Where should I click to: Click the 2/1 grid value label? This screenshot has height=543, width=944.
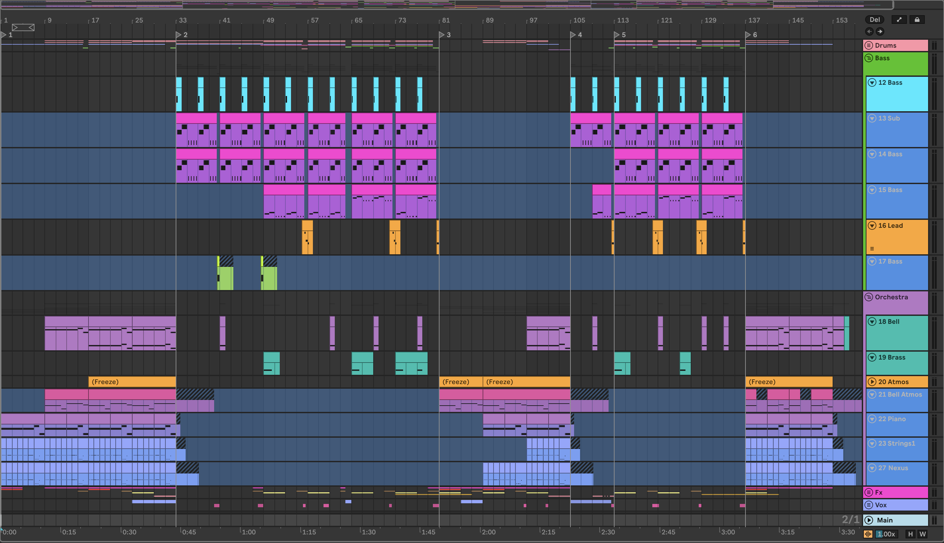pyautogui.click(x=850, y=519)
